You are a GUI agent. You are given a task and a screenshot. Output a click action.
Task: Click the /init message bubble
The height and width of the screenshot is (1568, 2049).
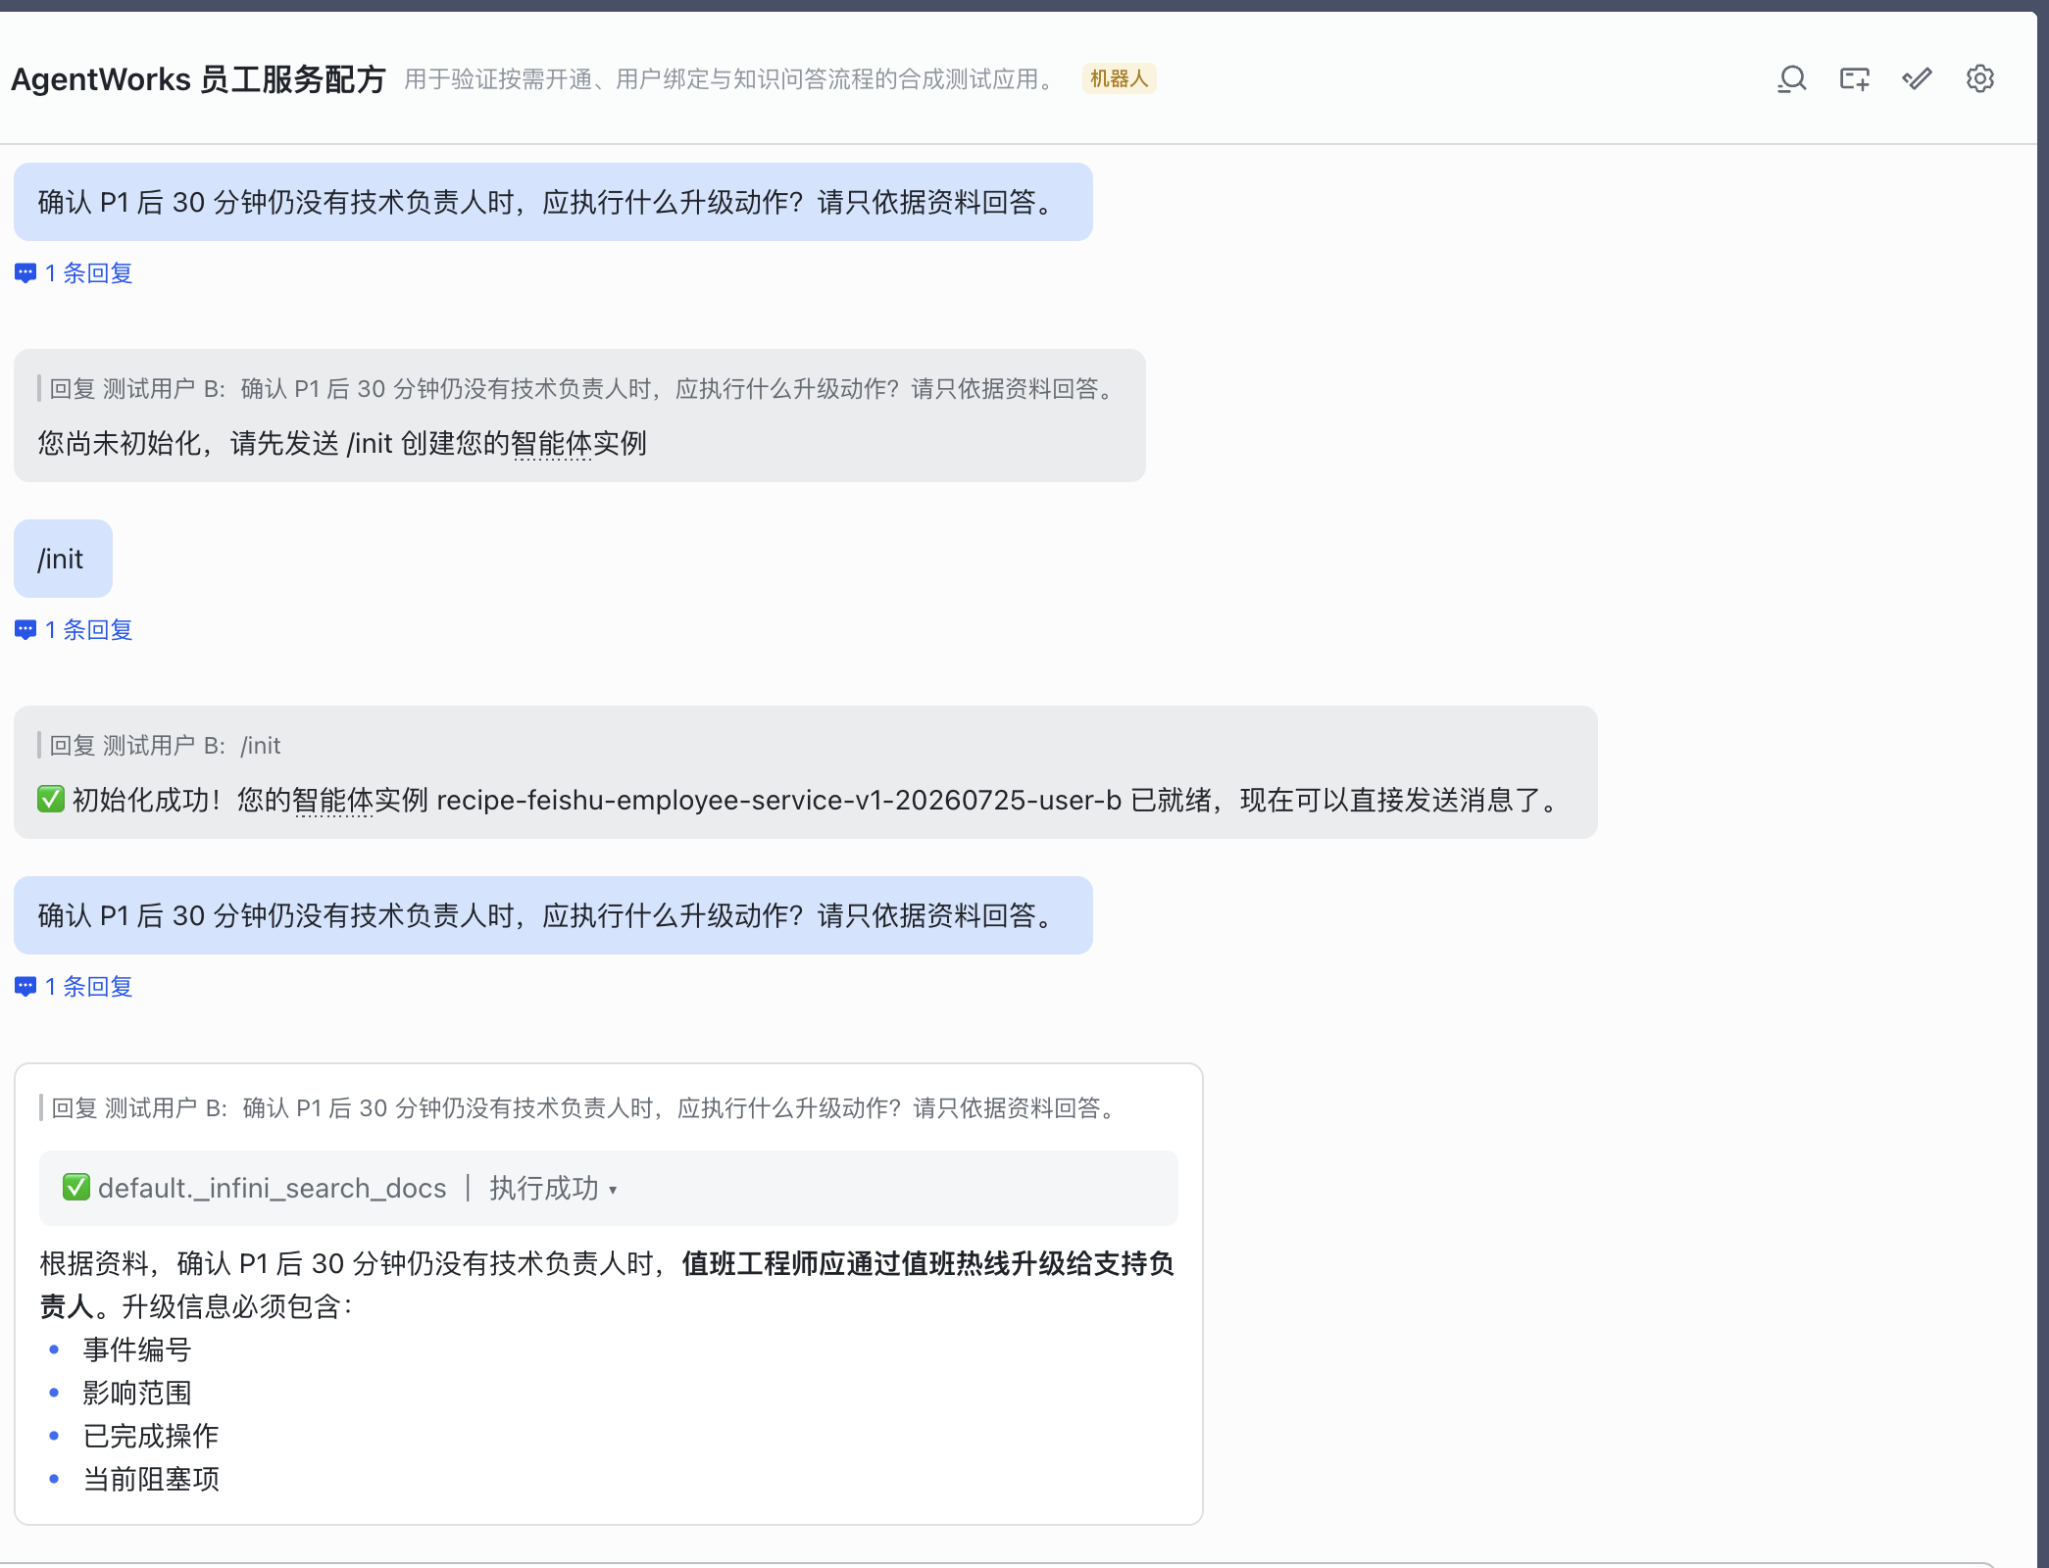(63, 559)
